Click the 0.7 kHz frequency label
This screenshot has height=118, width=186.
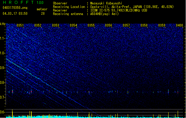tap(3, 97)
